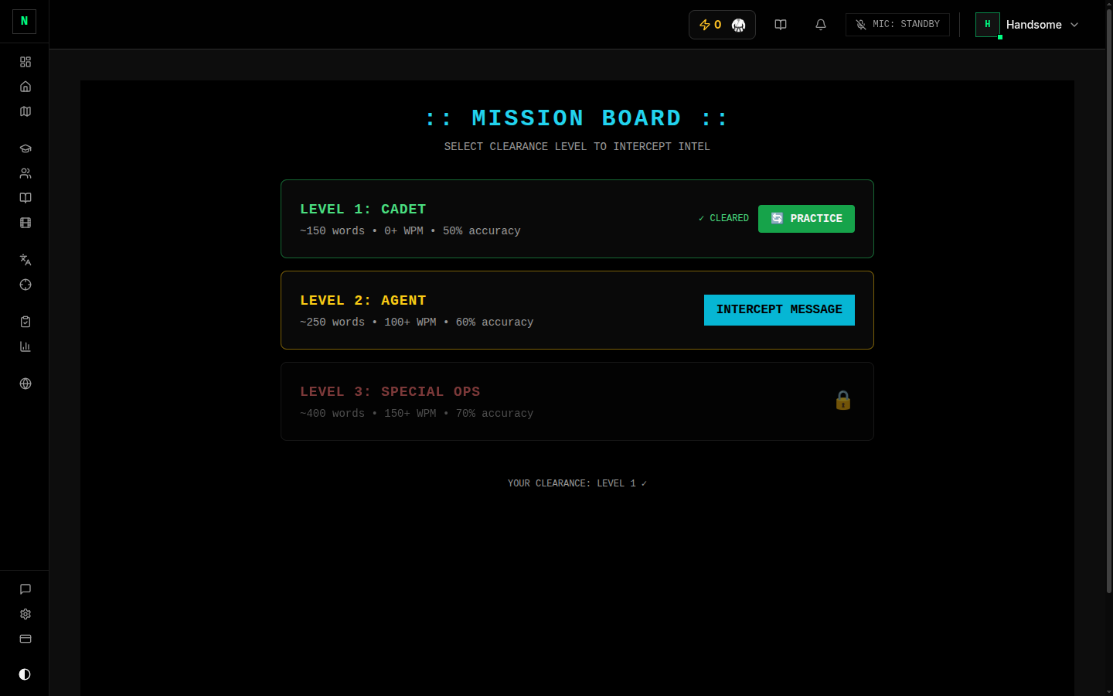Viewport: 1113px width, 696px height.
Task: Click the lightning bolt energy counter
Action: click(710, 25)
